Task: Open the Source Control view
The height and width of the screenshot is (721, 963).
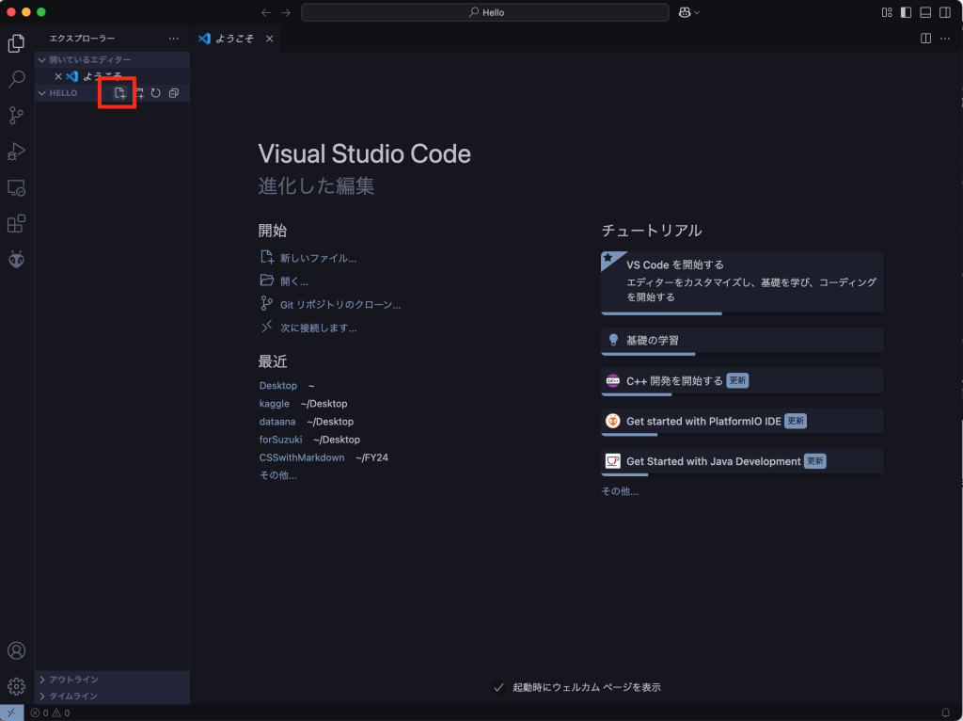Action: (x=16, y=115)
